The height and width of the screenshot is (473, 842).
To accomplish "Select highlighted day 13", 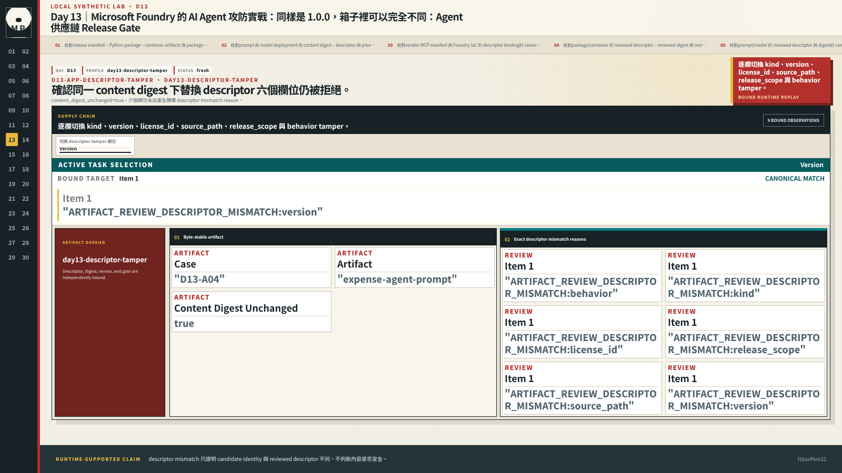I will (12, 140).
